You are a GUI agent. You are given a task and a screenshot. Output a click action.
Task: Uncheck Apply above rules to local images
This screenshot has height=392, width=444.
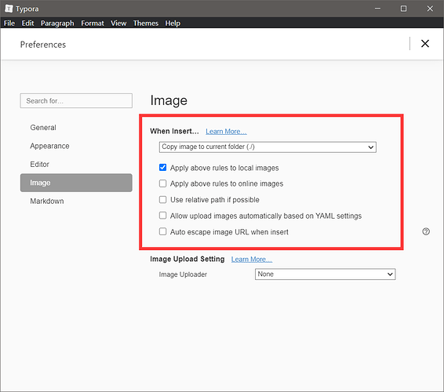[x=163, y=168]
